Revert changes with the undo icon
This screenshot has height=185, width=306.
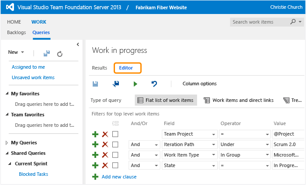154,84
